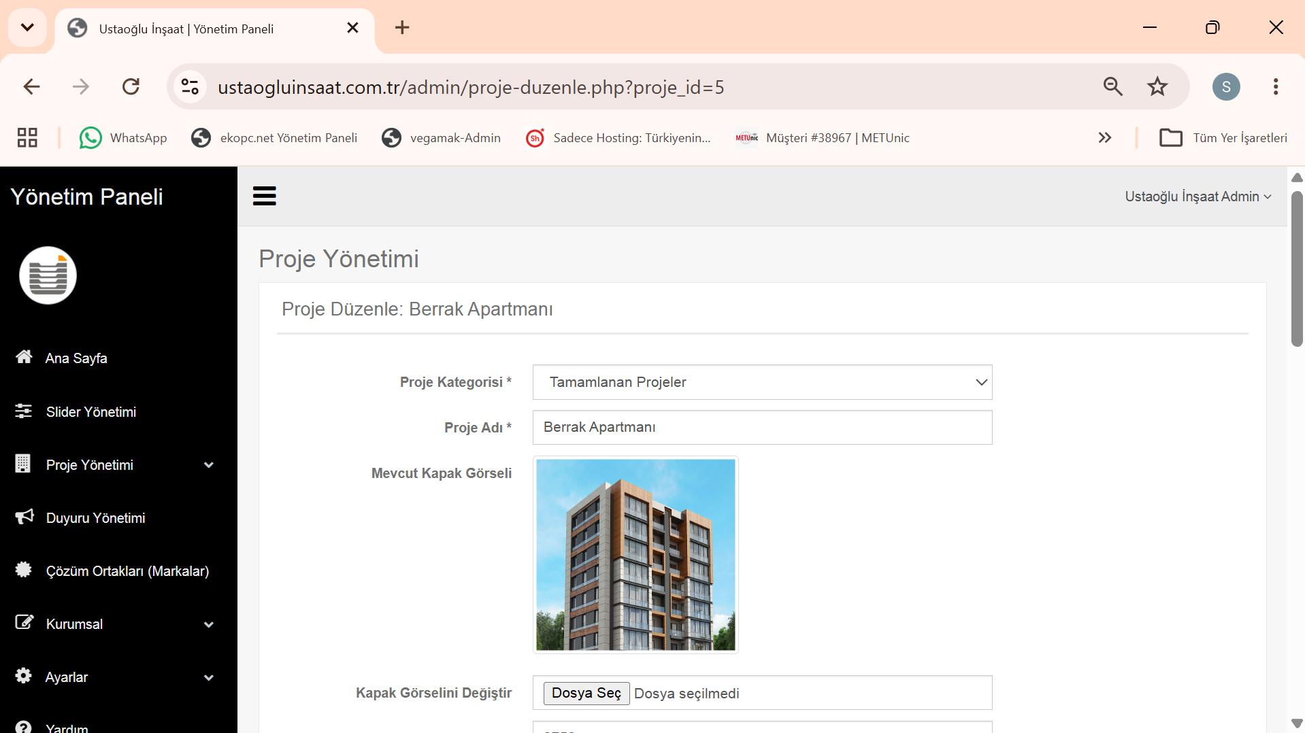Select the Ustaoğlu İnşaat Yönetim Paneli tab
1305x733 pixels.
(x=215, y=29)
